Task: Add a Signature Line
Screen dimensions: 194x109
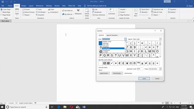Action: pyautogui.click(x=157, y=9)
